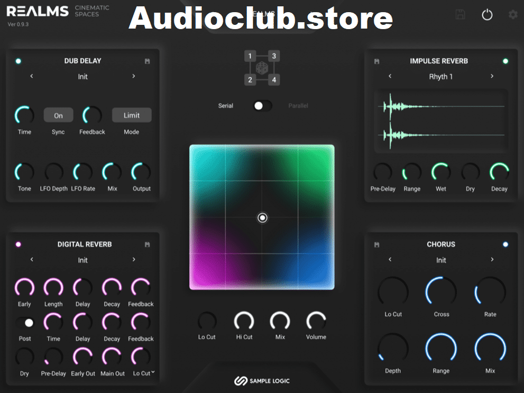Click the master Volume knob

tap(316, 322)
